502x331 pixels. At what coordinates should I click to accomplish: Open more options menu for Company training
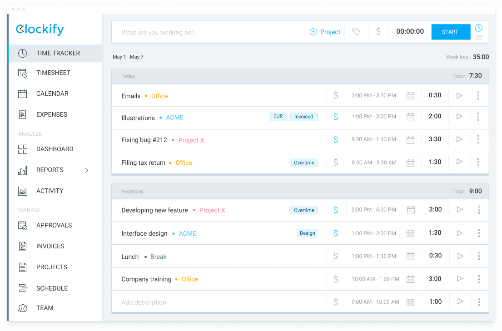tap(479, 279)
